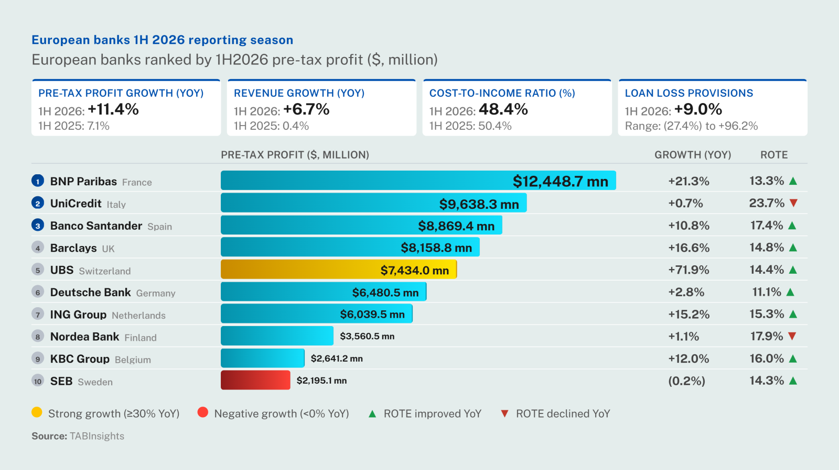Viewport: 839px width, 470px height.
Task: Click the green triangle in ROTE improved legend
Action: (372, 414)
